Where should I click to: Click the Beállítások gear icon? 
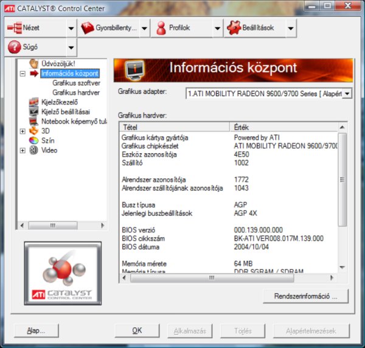coord(233,28)
